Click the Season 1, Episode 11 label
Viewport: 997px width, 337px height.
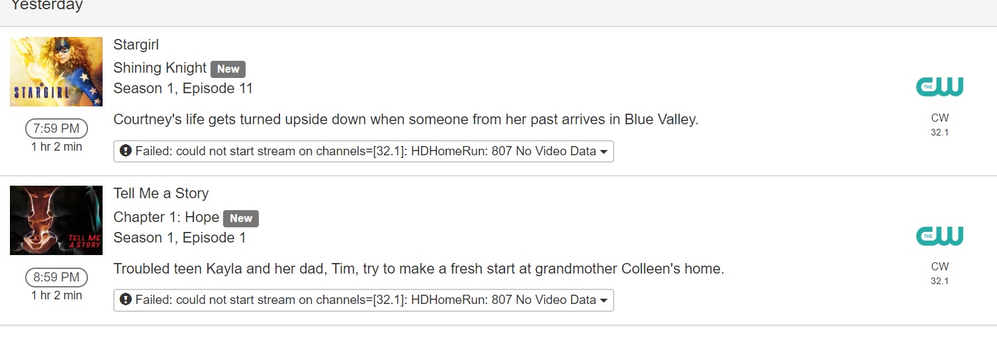coord(183,89)
